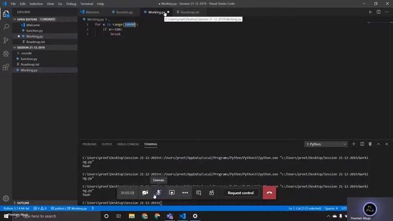This screenshot has width=393, height=221.
Task: Open Task View on taskbar
Action: [119, 216]
